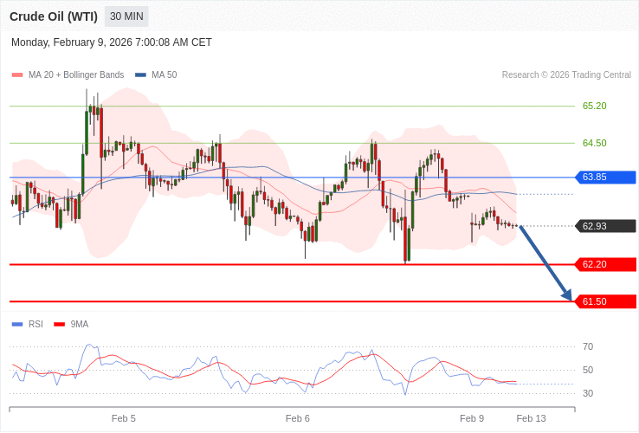
Task: Click the RSI 70 overbought level label
Action: [588, 347]
